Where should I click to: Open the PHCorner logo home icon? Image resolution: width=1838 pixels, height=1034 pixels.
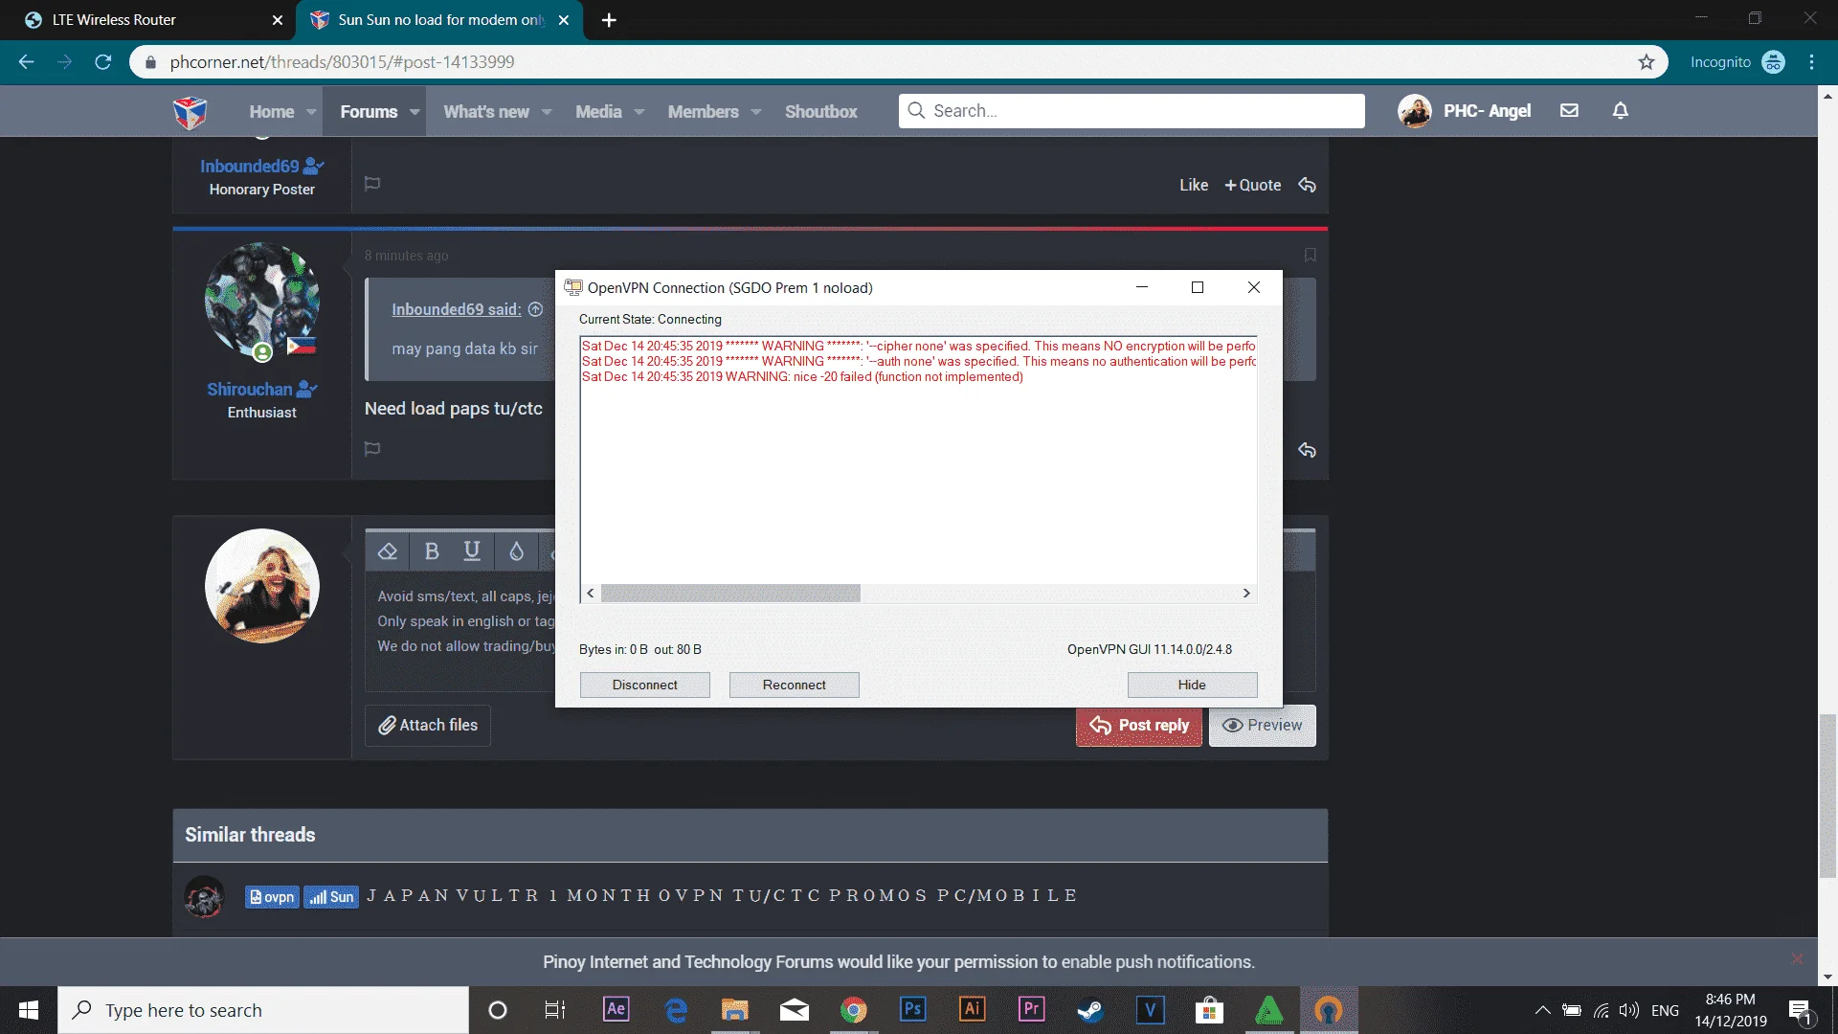[x=190, y=112]
